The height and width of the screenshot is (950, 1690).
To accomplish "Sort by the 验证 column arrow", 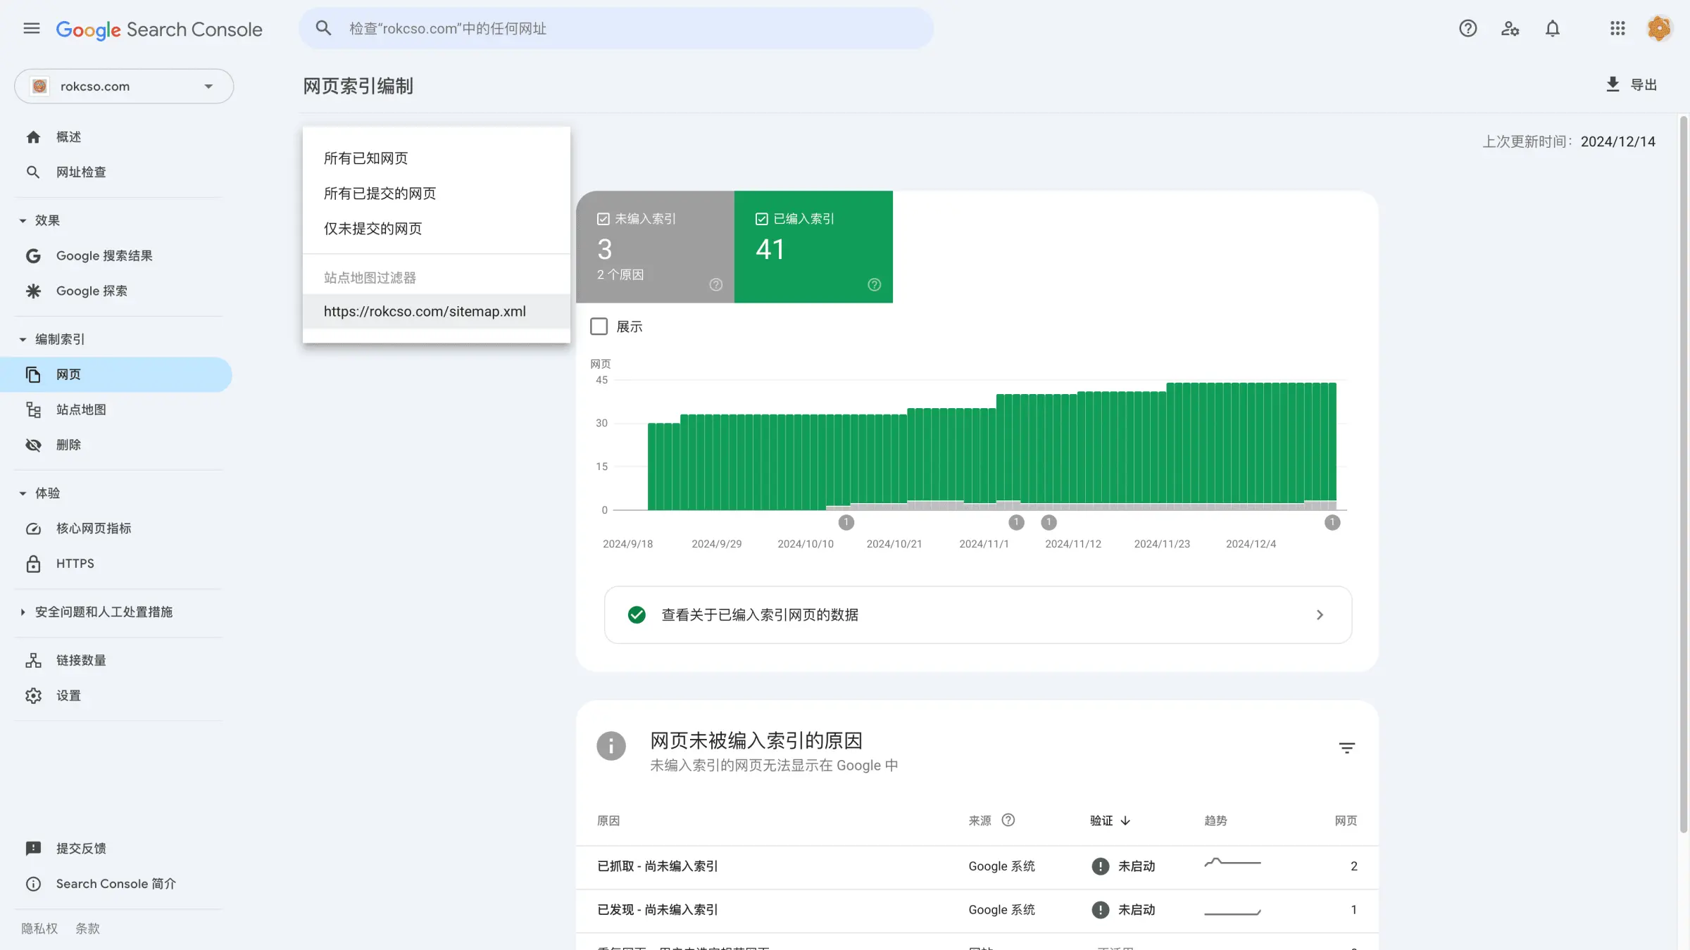I will [1125, 821].
